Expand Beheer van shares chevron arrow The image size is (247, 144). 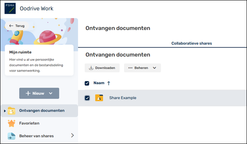click(x=72, y=135)
